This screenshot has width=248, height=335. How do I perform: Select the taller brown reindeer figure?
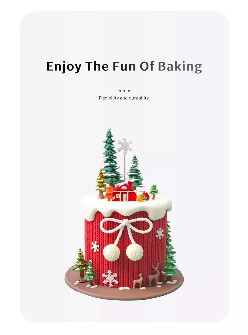(x=154, y=275)
